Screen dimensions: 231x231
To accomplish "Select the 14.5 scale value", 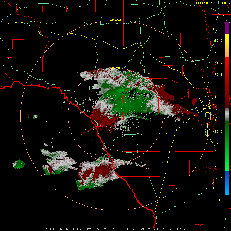I will (218, 97).
